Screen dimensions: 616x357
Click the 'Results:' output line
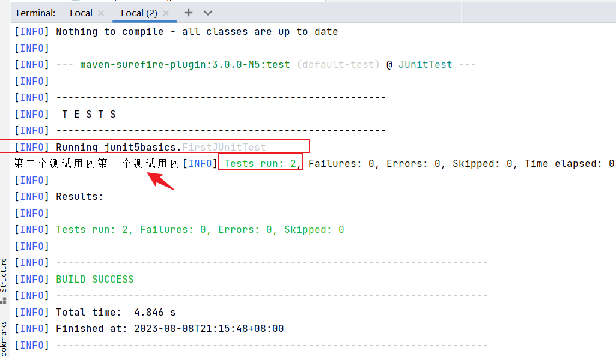pyautogui.click(x=79, y=196)
